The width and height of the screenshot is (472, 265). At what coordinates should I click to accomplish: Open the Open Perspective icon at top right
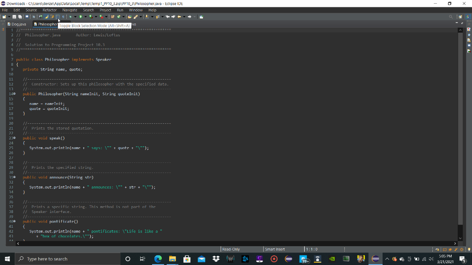click(x=460, y=17)
